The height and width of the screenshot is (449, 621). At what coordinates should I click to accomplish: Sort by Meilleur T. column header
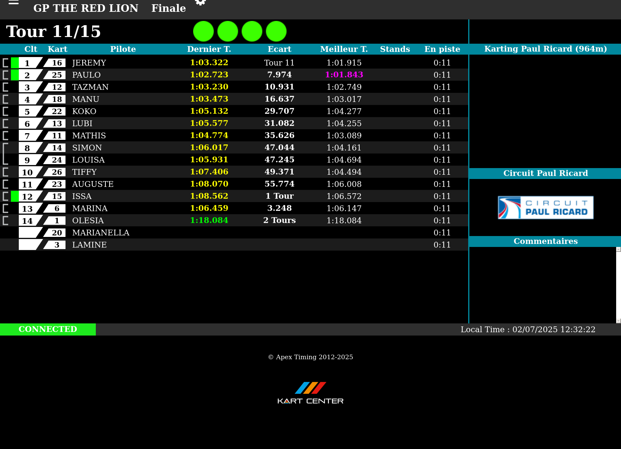tap(344, 49)
